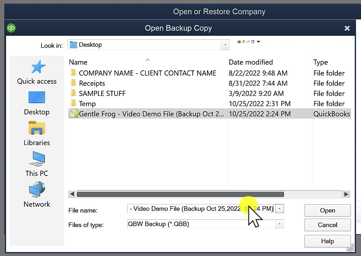The height and width of the screenshot is (256, 361).
Task: Expand the File name dropdown arrow
Action: 280,208
